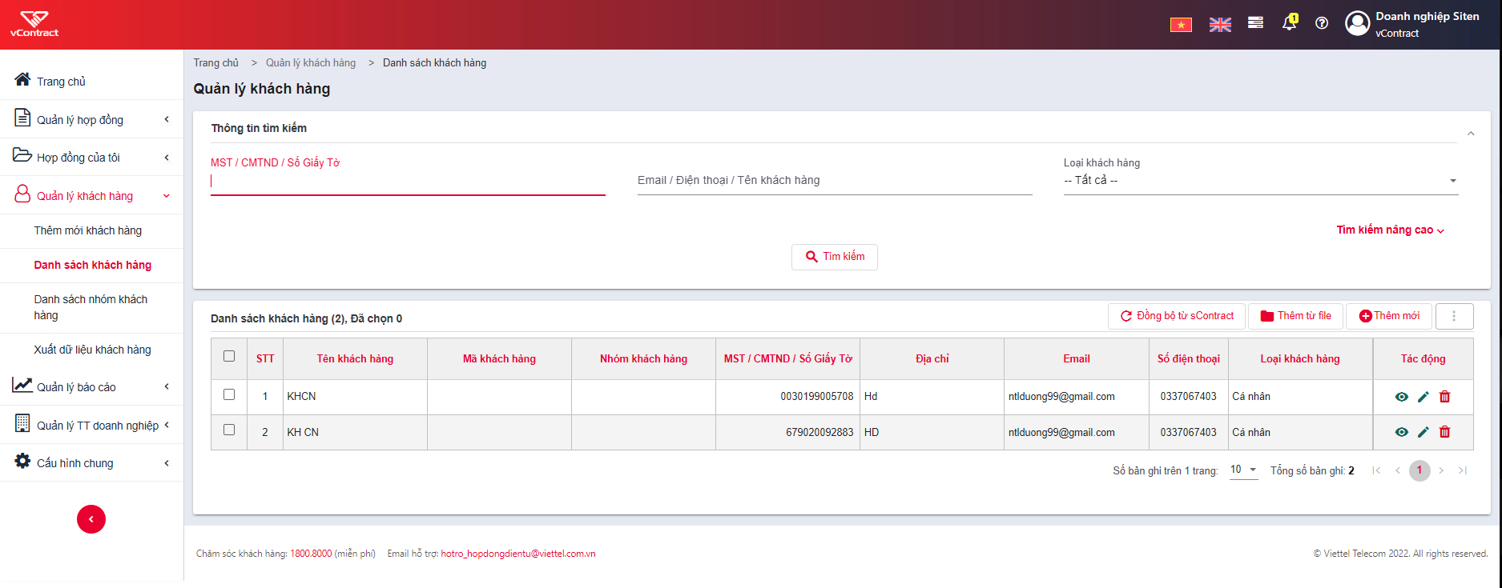
Task: Collapse sidebar with red arrow button
Action: (91, 519)
